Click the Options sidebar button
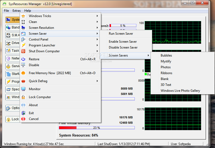Viewport: 215px width, 148px height. (13, 108)
